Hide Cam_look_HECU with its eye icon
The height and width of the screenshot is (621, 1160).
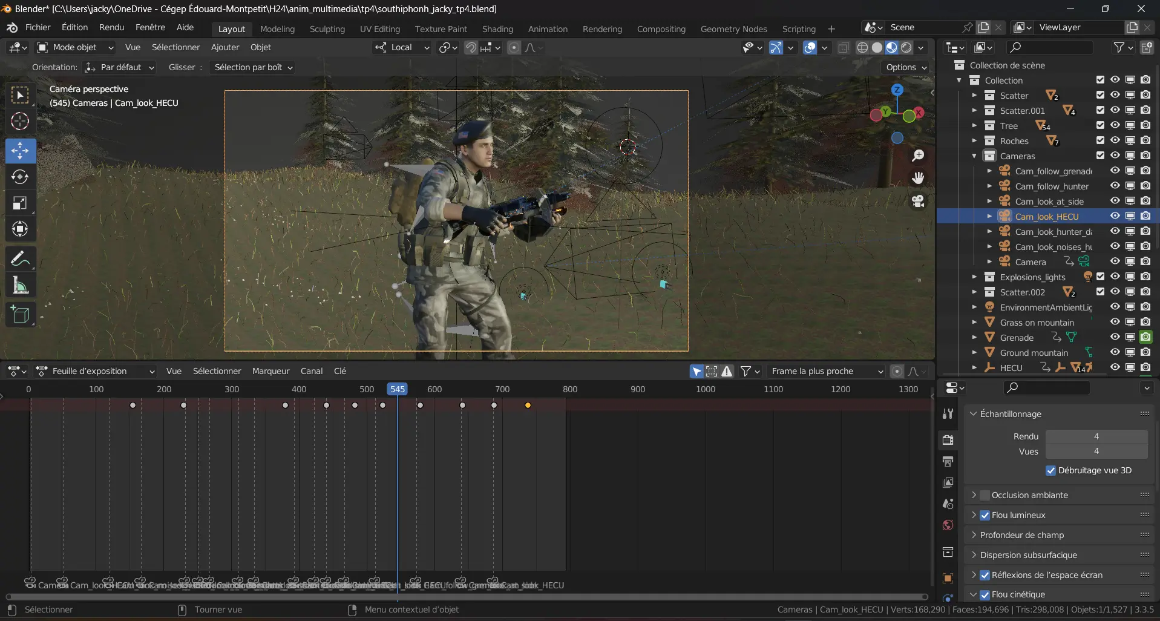[x=1115, y=216]
